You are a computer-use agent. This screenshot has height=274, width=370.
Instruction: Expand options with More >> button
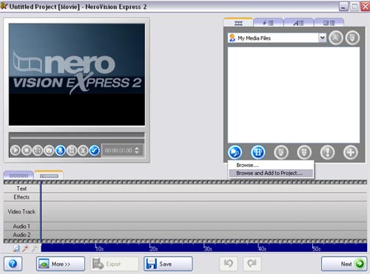(61, 264)
